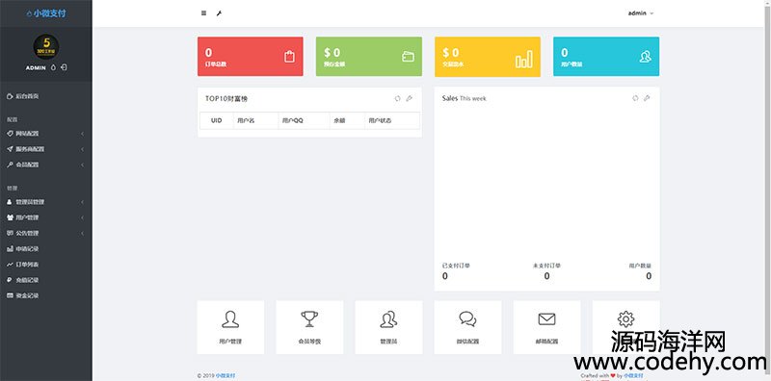Screen dimensions: 771x381
Task: Click the droplet icon beside ADMIN
Action: tap(53, 67)
